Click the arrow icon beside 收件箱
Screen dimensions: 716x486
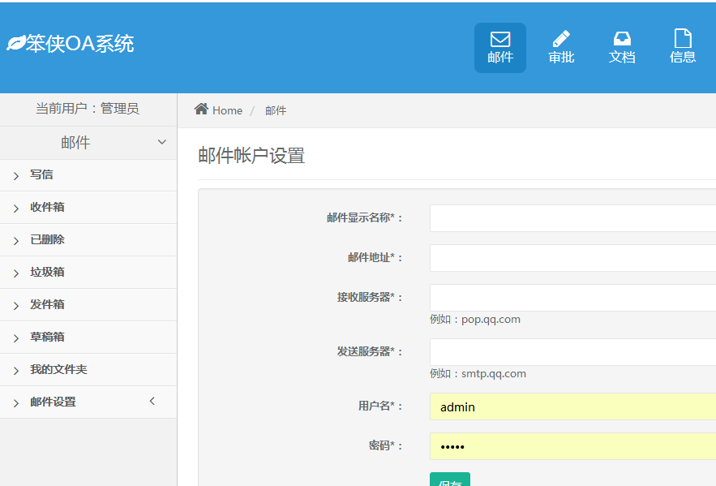pyautogui.click(x=16, y=209)
